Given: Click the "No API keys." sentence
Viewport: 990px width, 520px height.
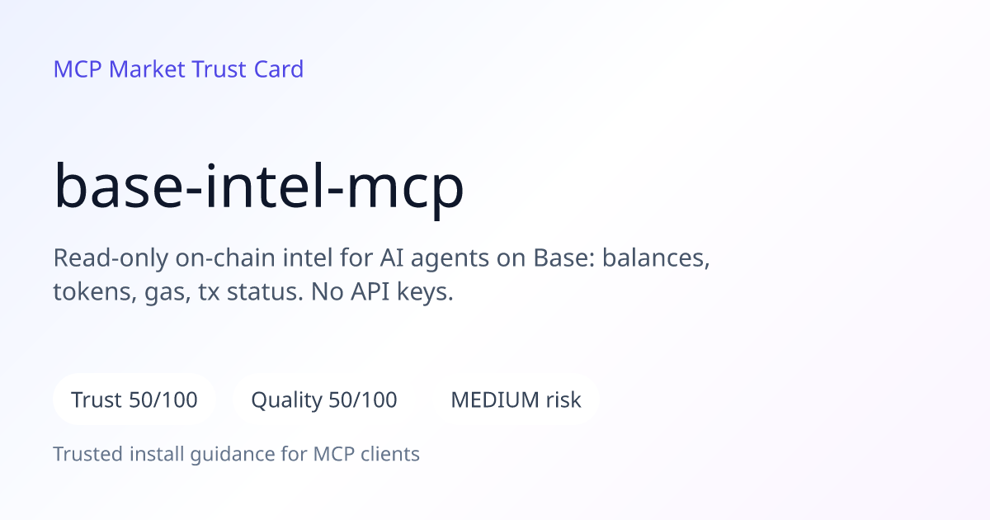Looking at the screenshot, I should coord(383,293).
